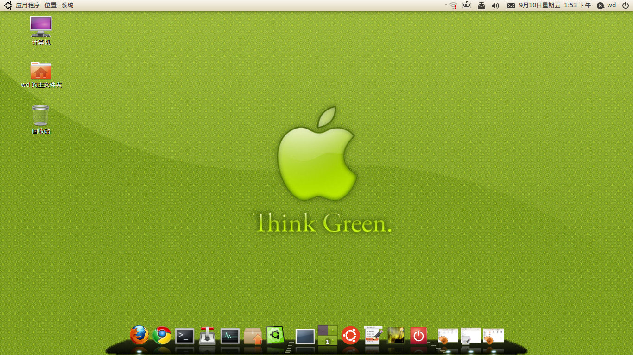The width and height of the screenshot is (633, 355).
Task: Open the package upload box icon
Action: [253, 336]
